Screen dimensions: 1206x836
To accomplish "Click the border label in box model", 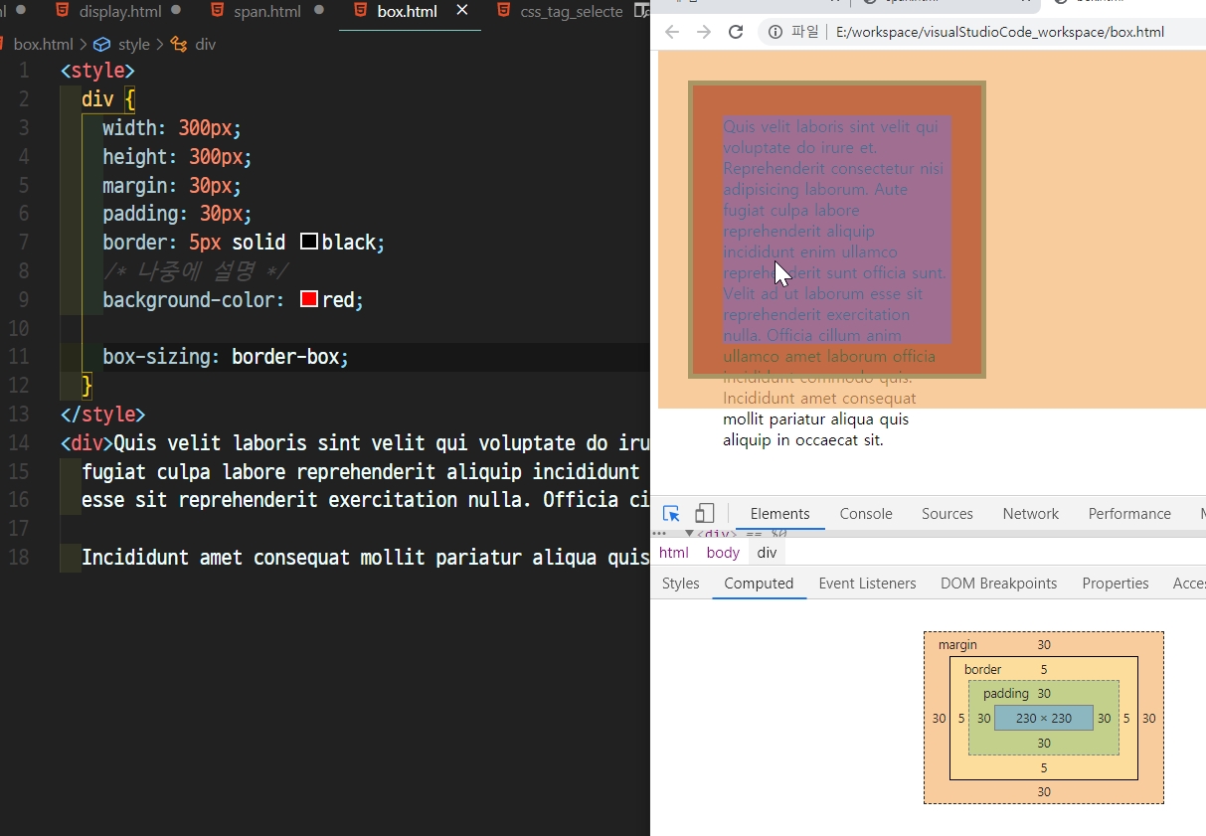I will click(x=983, y=669).
